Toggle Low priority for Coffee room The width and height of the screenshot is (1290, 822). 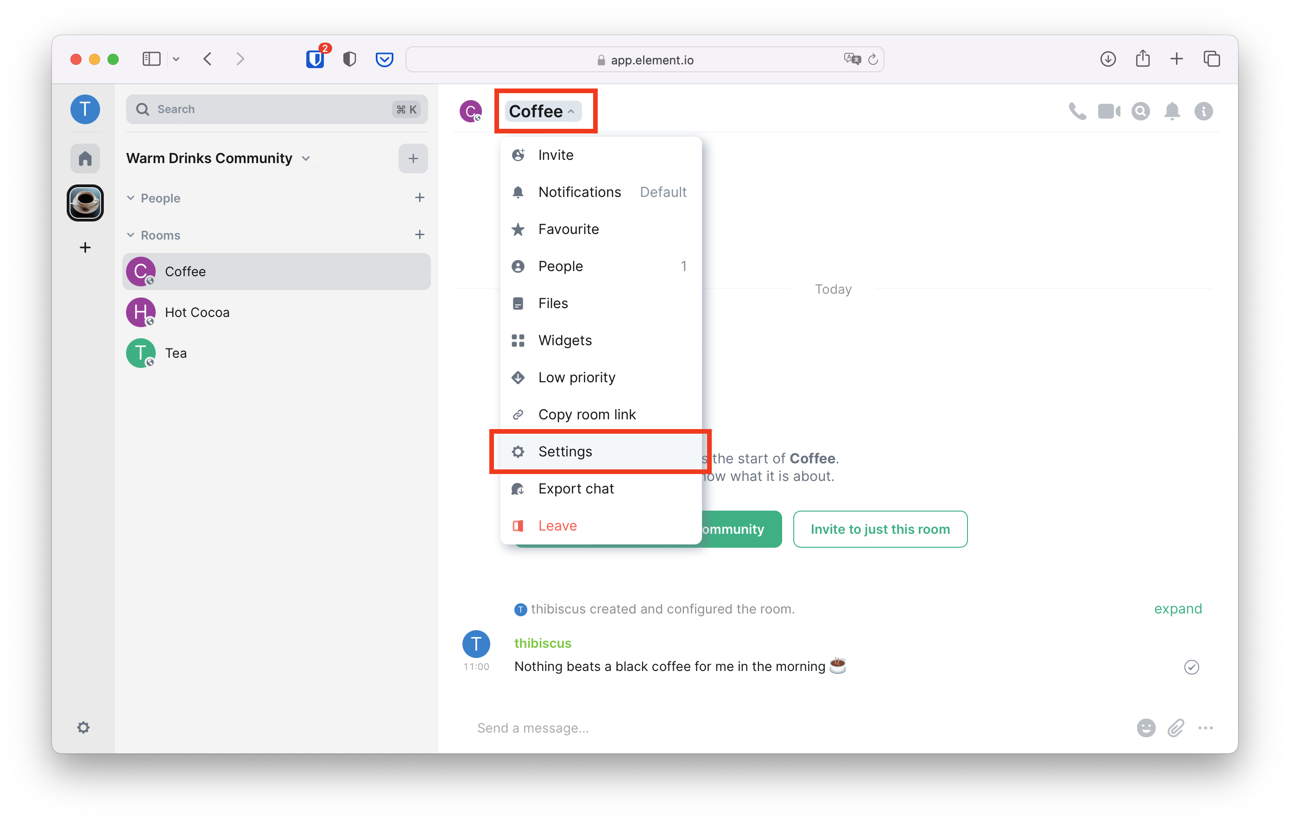pos(576,378)
